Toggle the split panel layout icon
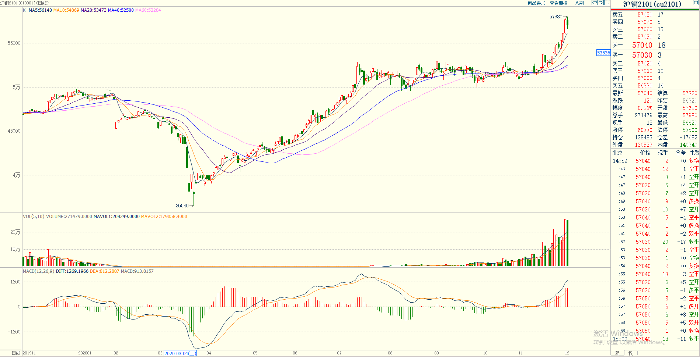Image resolution: width=700 pixels, height=357 pixels. pyautogui.click(x=607, y=3)
